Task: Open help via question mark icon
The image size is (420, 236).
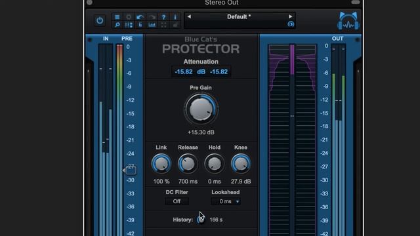Action: click(163, 17)
